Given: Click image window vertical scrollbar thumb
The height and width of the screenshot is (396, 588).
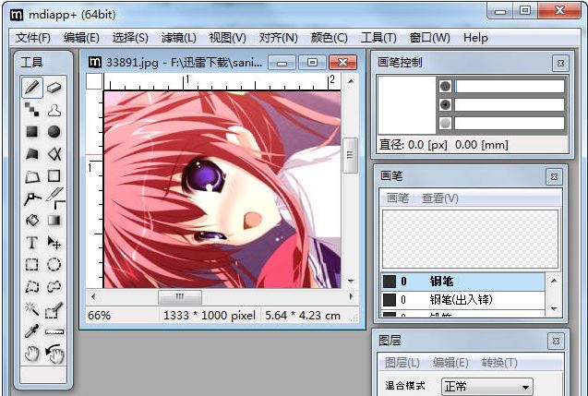Looking at the screenshot, I should pos(350,155).
